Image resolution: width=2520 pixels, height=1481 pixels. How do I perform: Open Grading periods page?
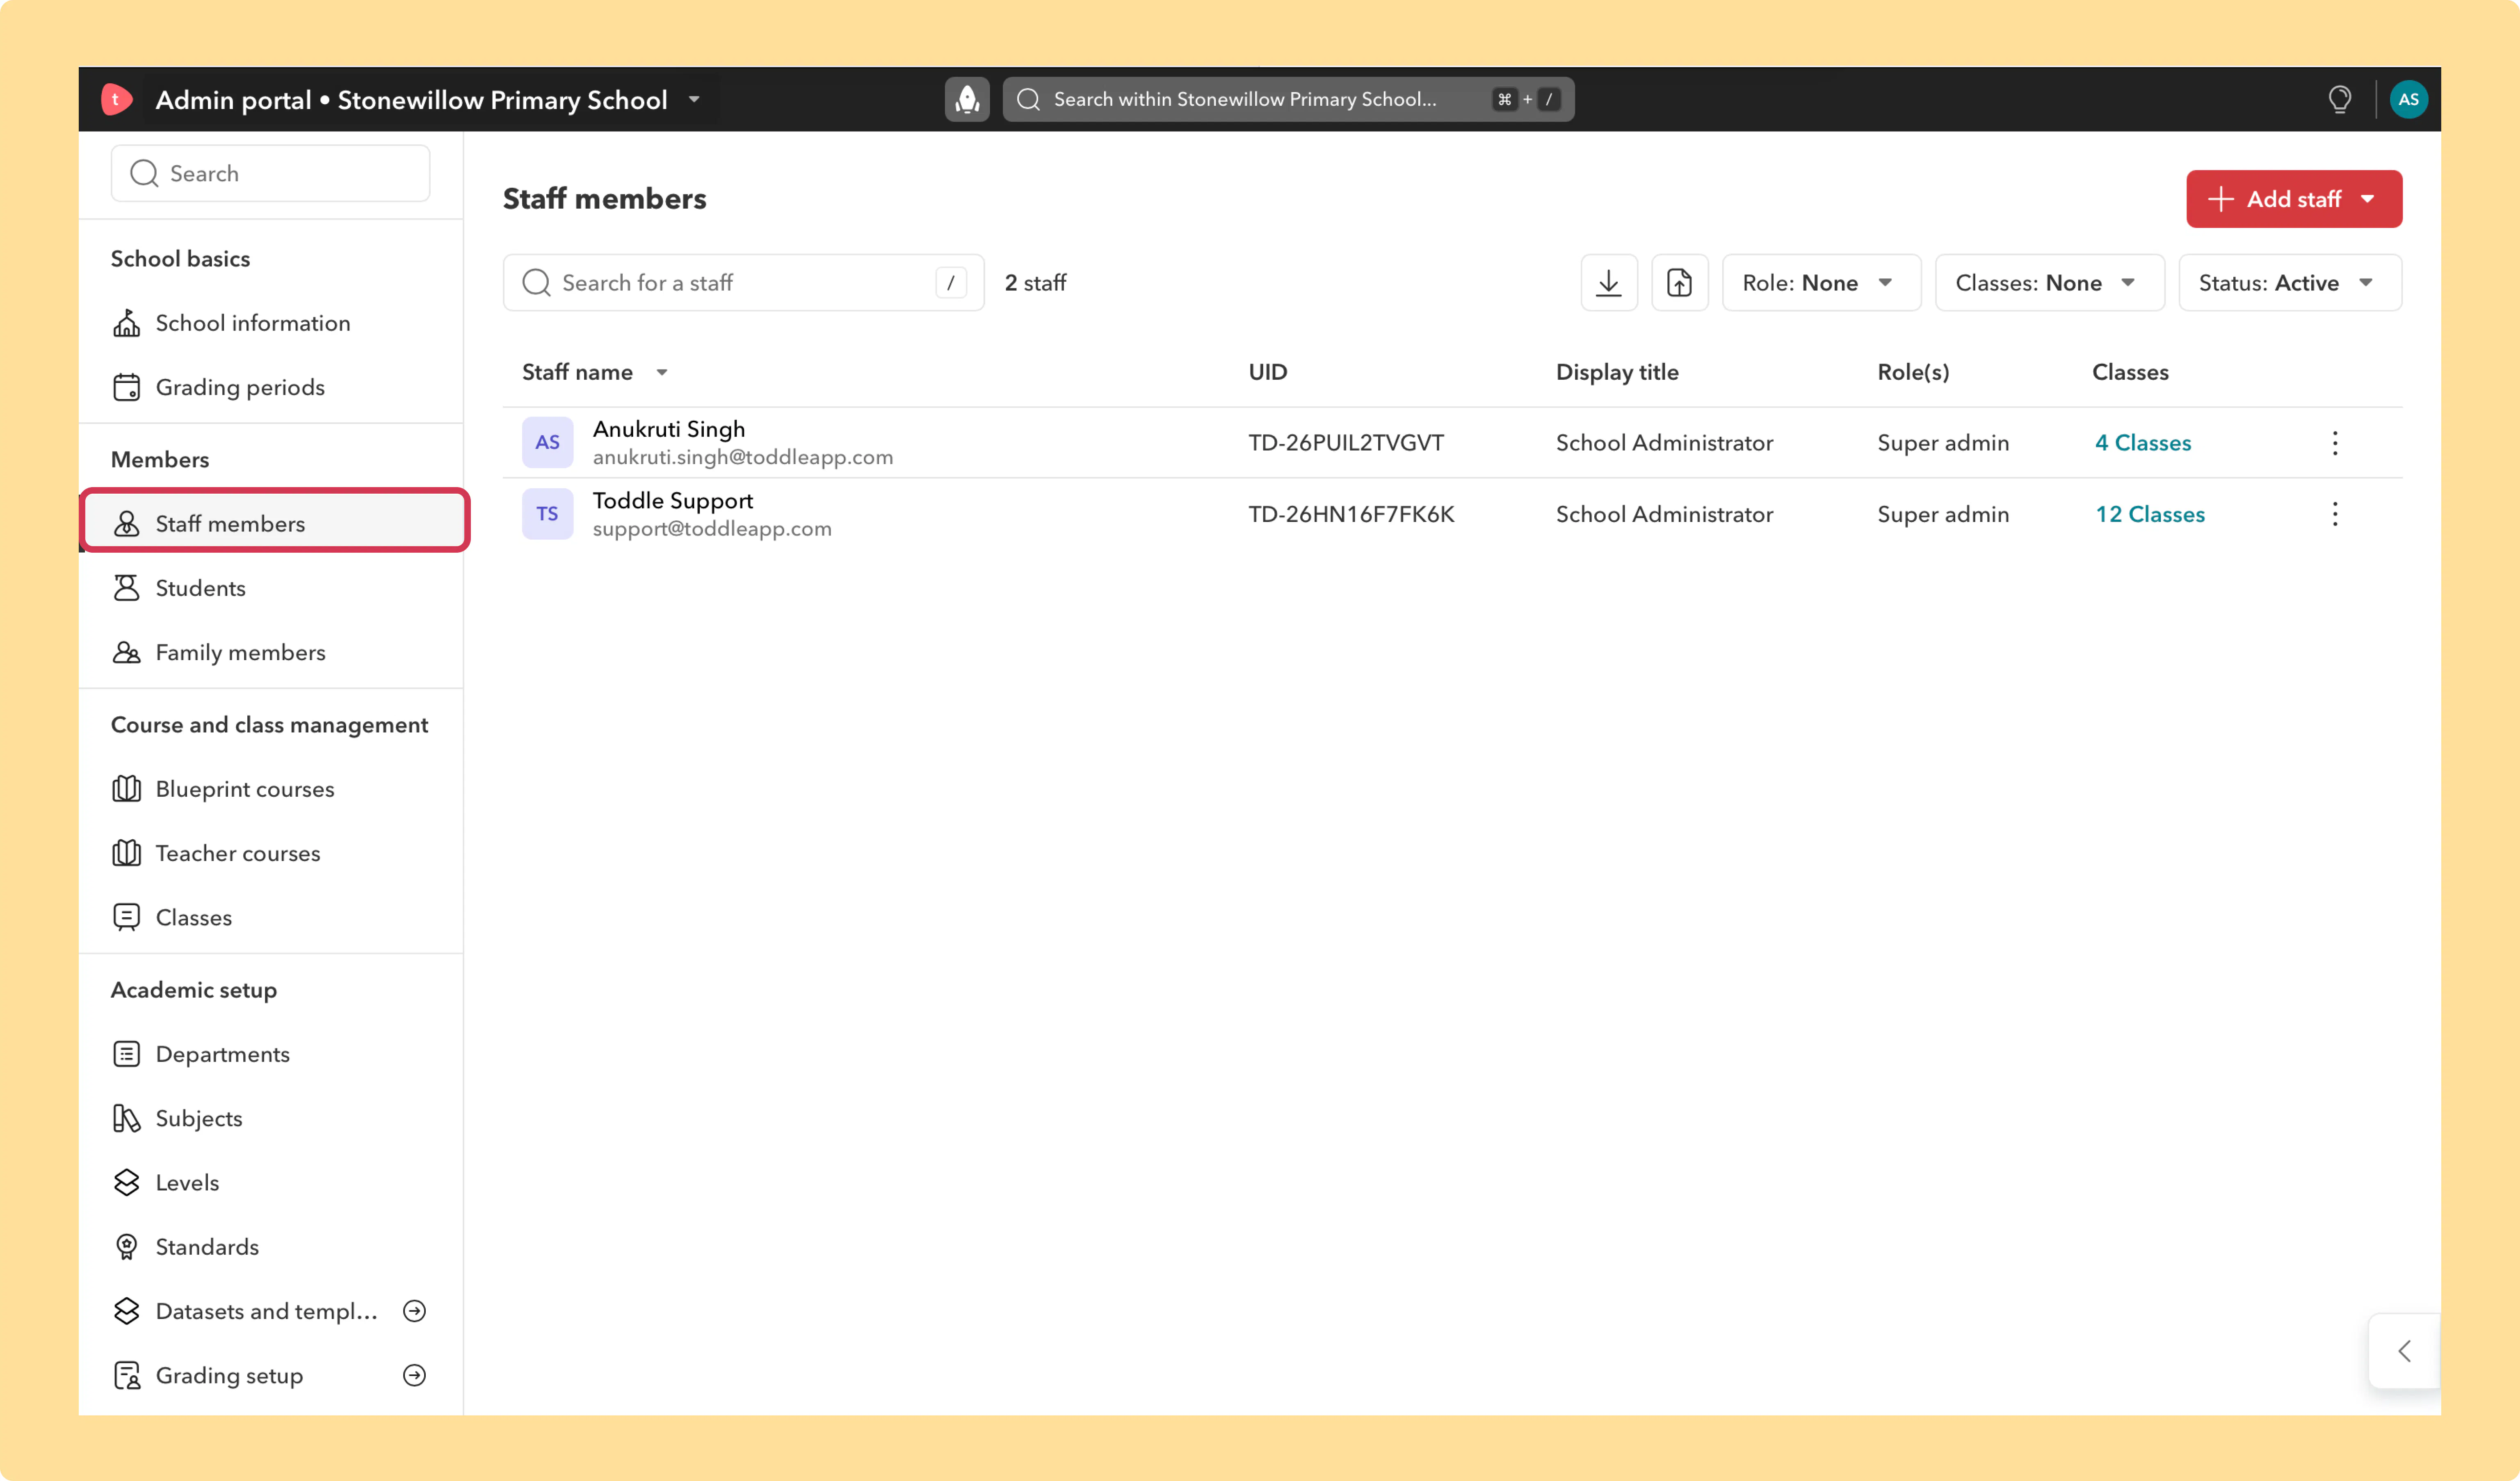coord(240,387)
